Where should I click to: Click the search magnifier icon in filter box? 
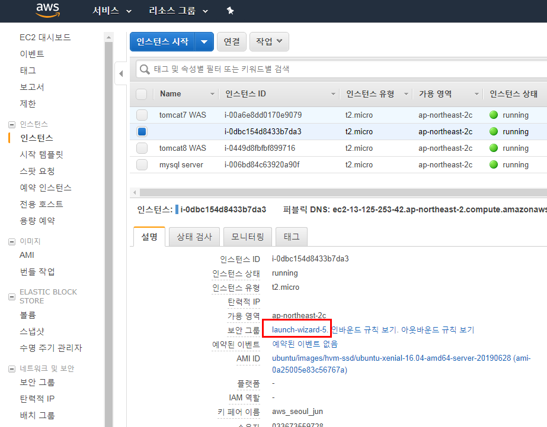145,69
